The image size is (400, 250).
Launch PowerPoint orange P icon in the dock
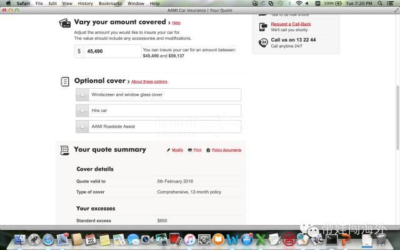click(x=346, y=239)
